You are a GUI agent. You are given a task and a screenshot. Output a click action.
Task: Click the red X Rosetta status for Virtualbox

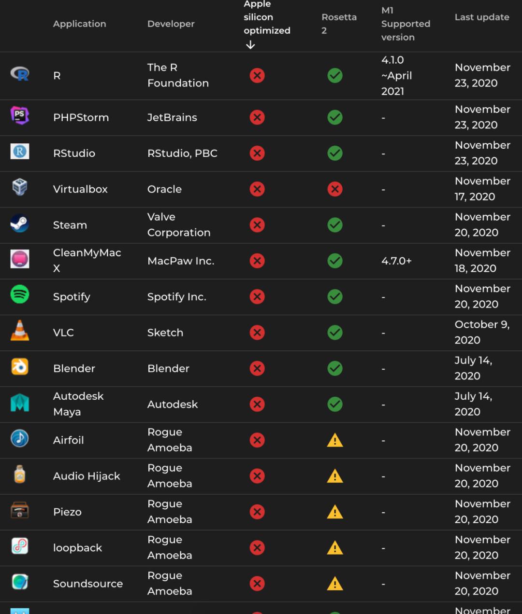pyautogui.click(x=335, y=189)
